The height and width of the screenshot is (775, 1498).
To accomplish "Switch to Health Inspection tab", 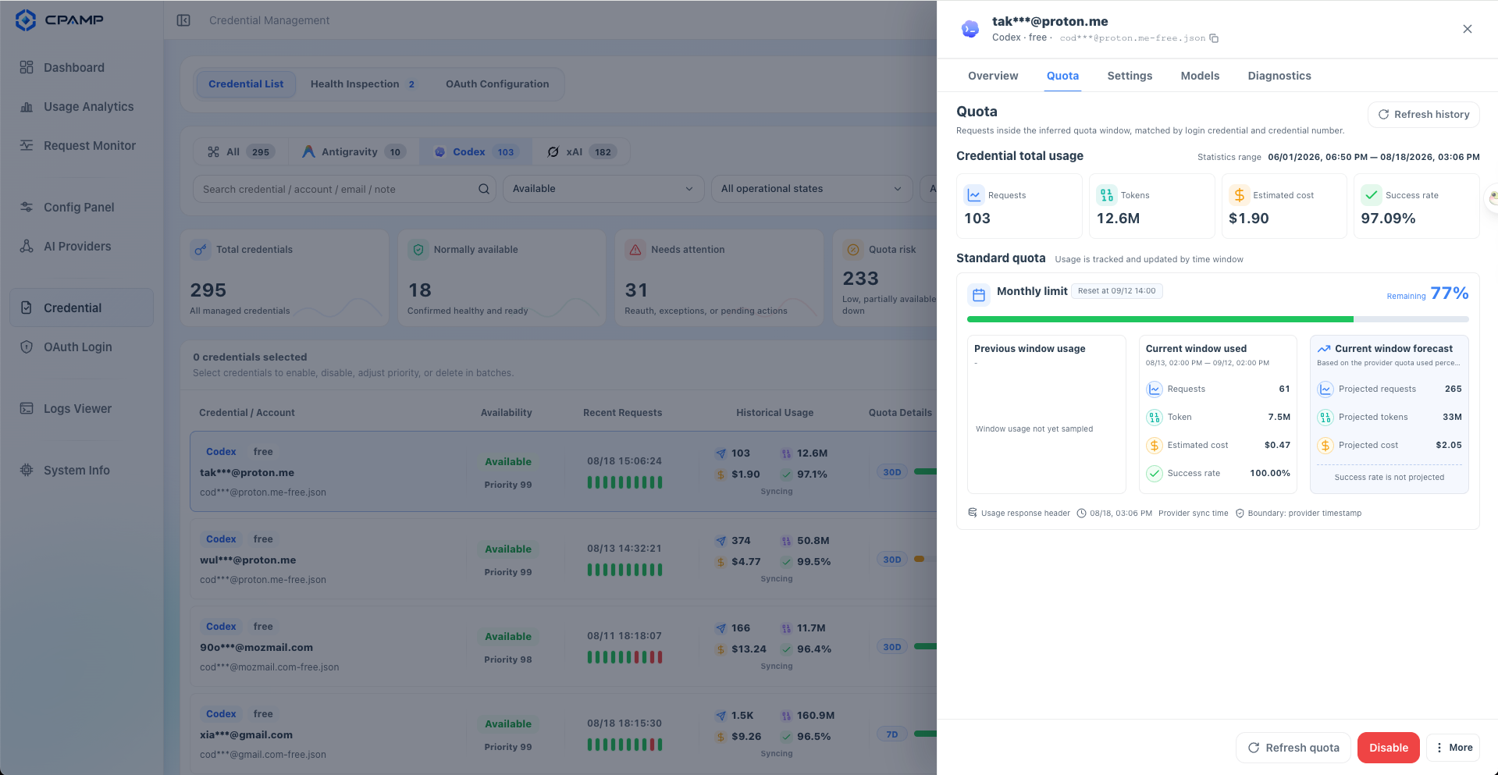I will click(363, 84).
